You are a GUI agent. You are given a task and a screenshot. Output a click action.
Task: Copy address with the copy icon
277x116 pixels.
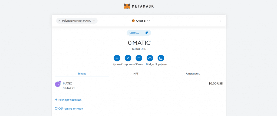coord(147,33)
